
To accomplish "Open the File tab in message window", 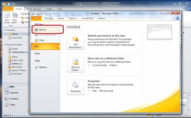I will tap(36, 18).
